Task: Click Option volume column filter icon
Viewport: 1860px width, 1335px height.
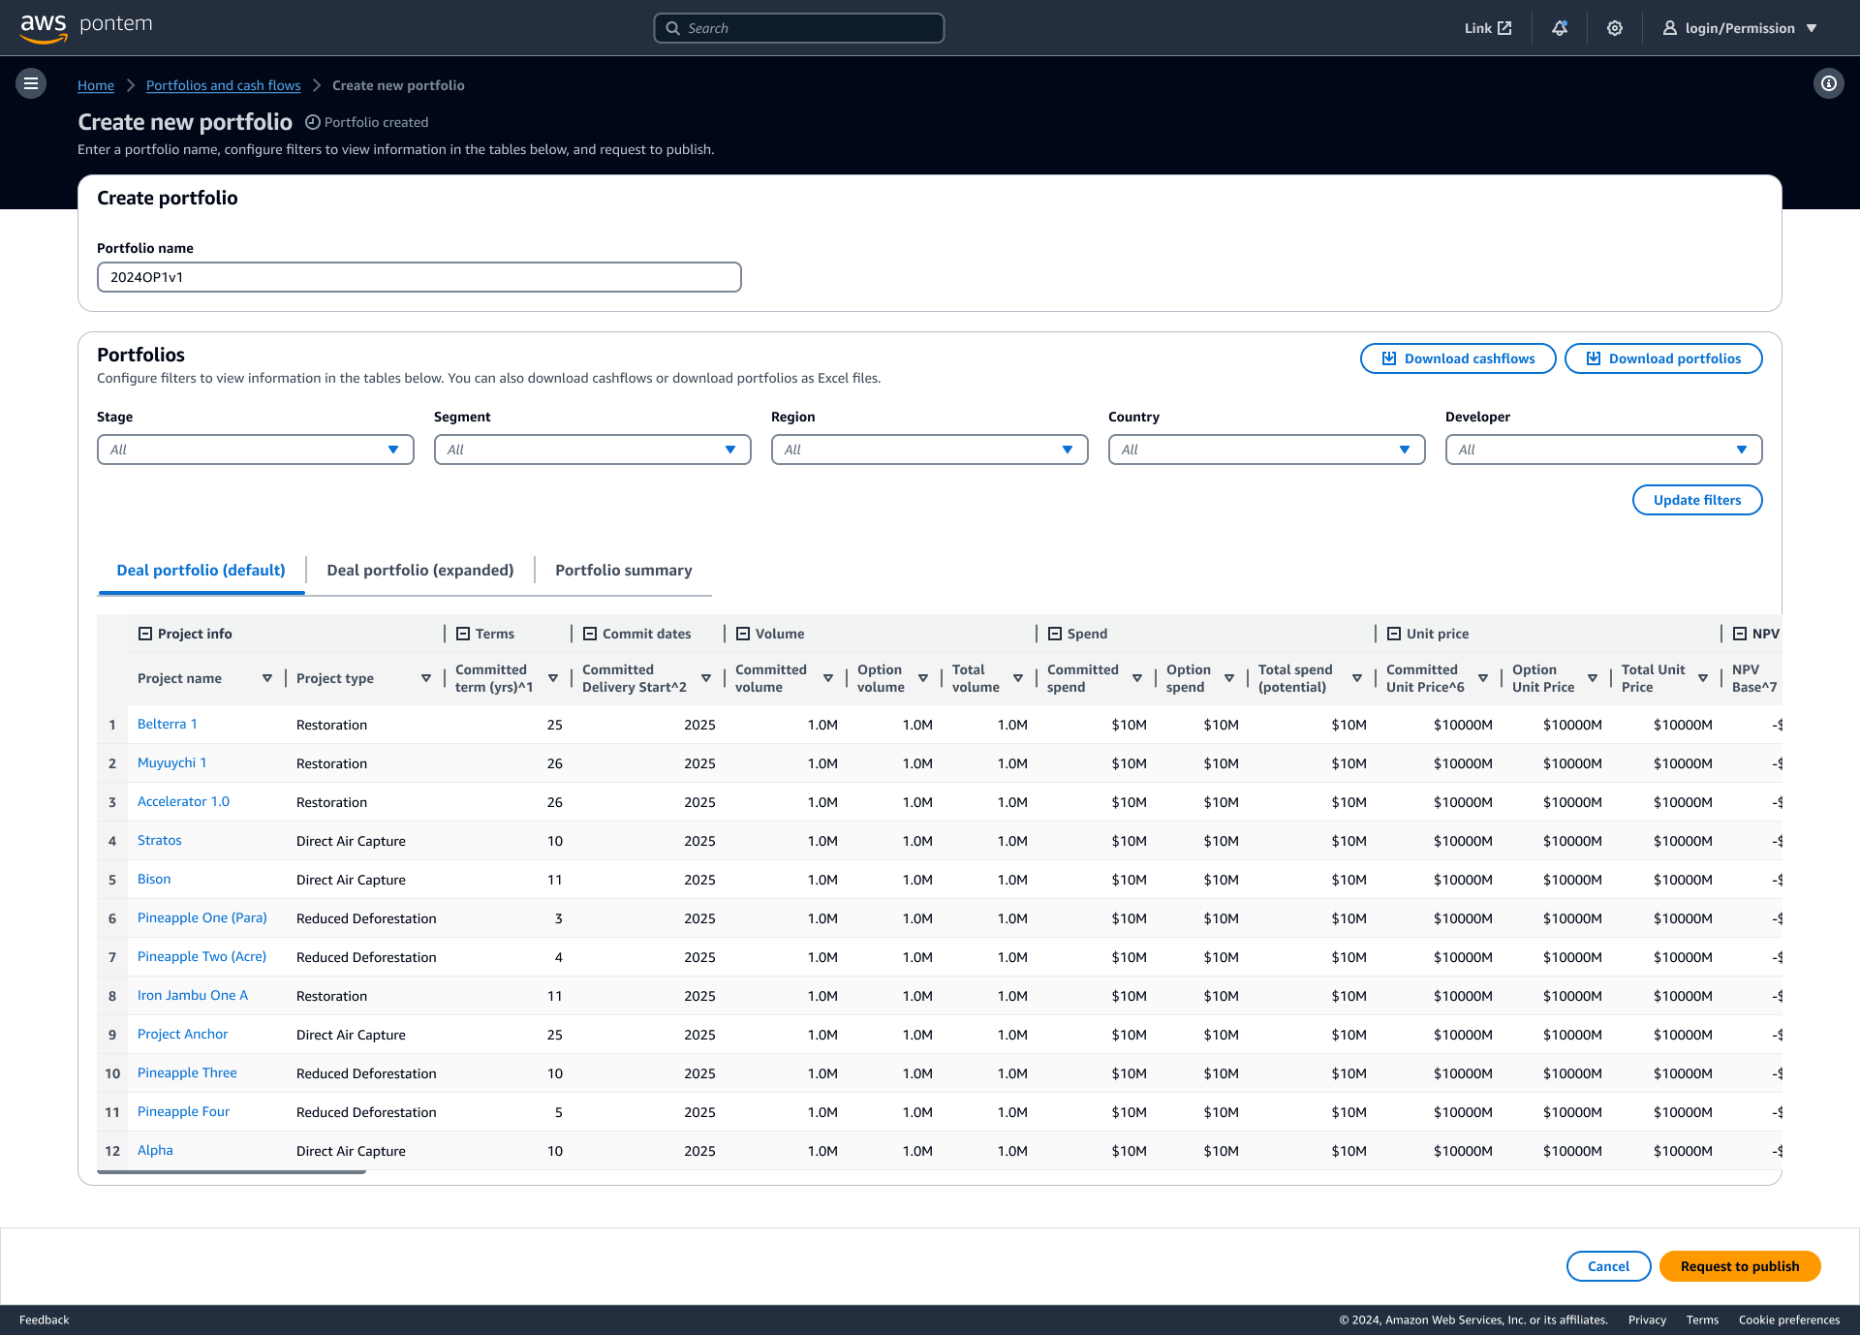Action: click(923, 678)
